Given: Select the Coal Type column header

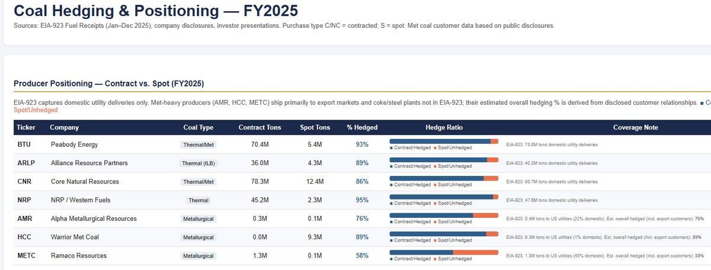Looking at the screenshot, I should point(198,127).
